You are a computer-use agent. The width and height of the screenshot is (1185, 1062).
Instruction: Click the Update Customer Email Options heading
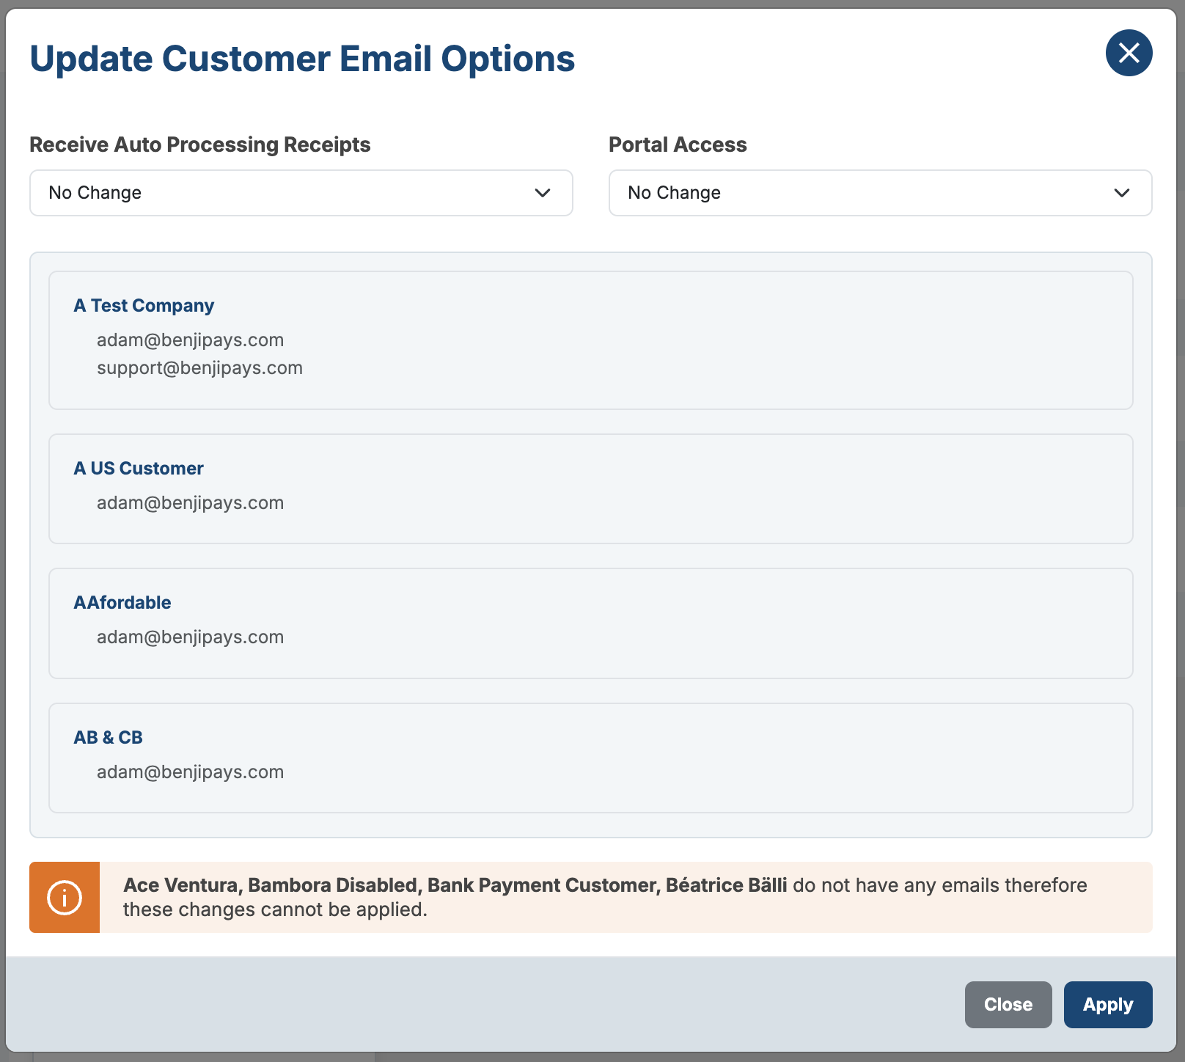click(x=302, y=59)
